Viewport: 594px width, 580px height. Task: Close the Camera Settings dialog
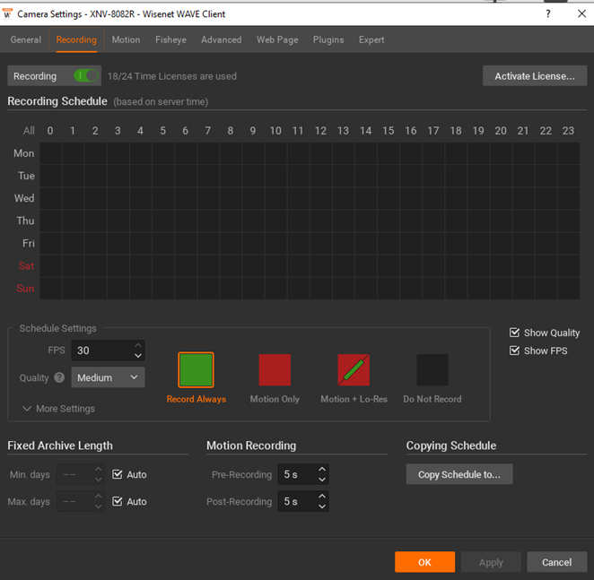coord(581,13)
